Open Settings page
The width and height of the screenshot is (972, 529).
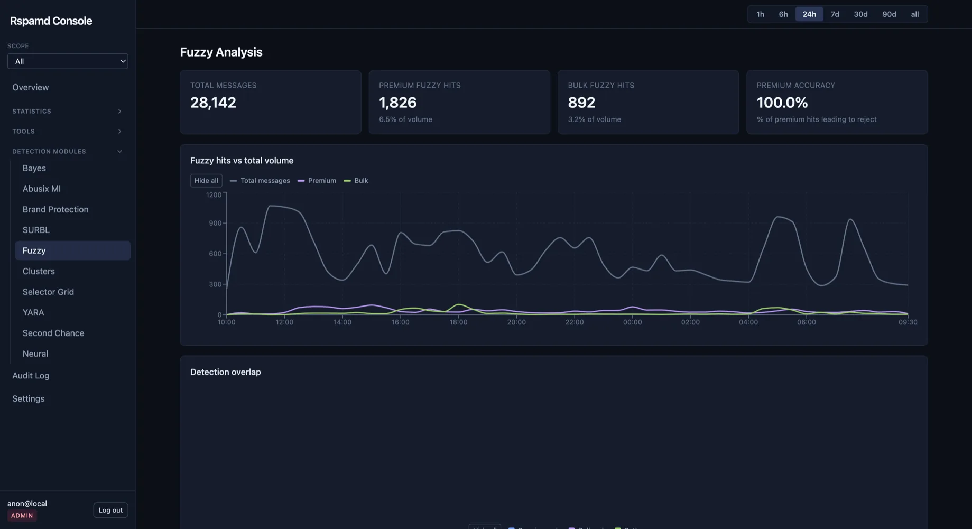29,399
